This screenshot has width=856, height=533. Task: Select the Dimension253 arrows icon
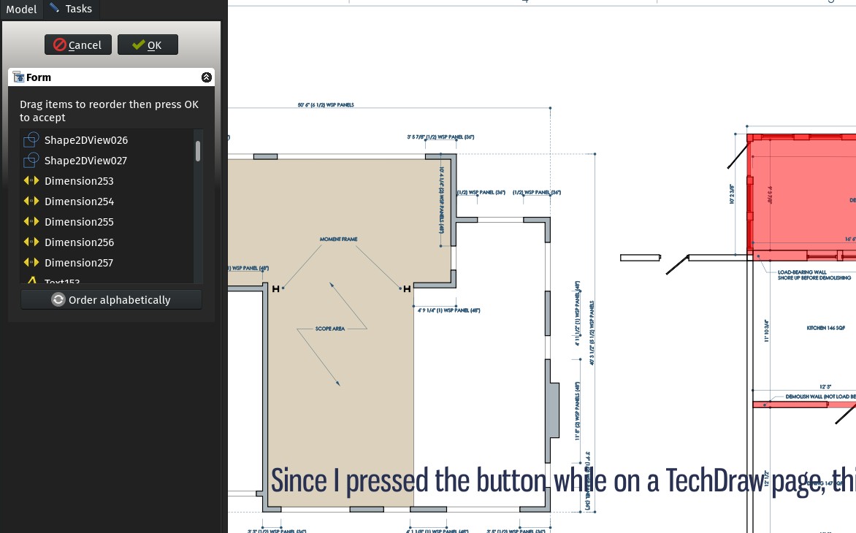(x=31, y=180)
